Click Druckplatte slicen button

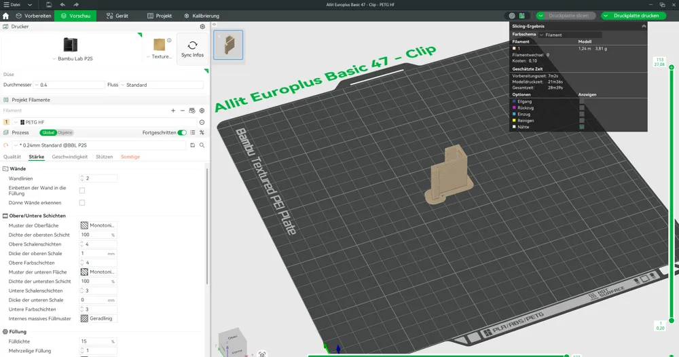click(x=568, y=16)
